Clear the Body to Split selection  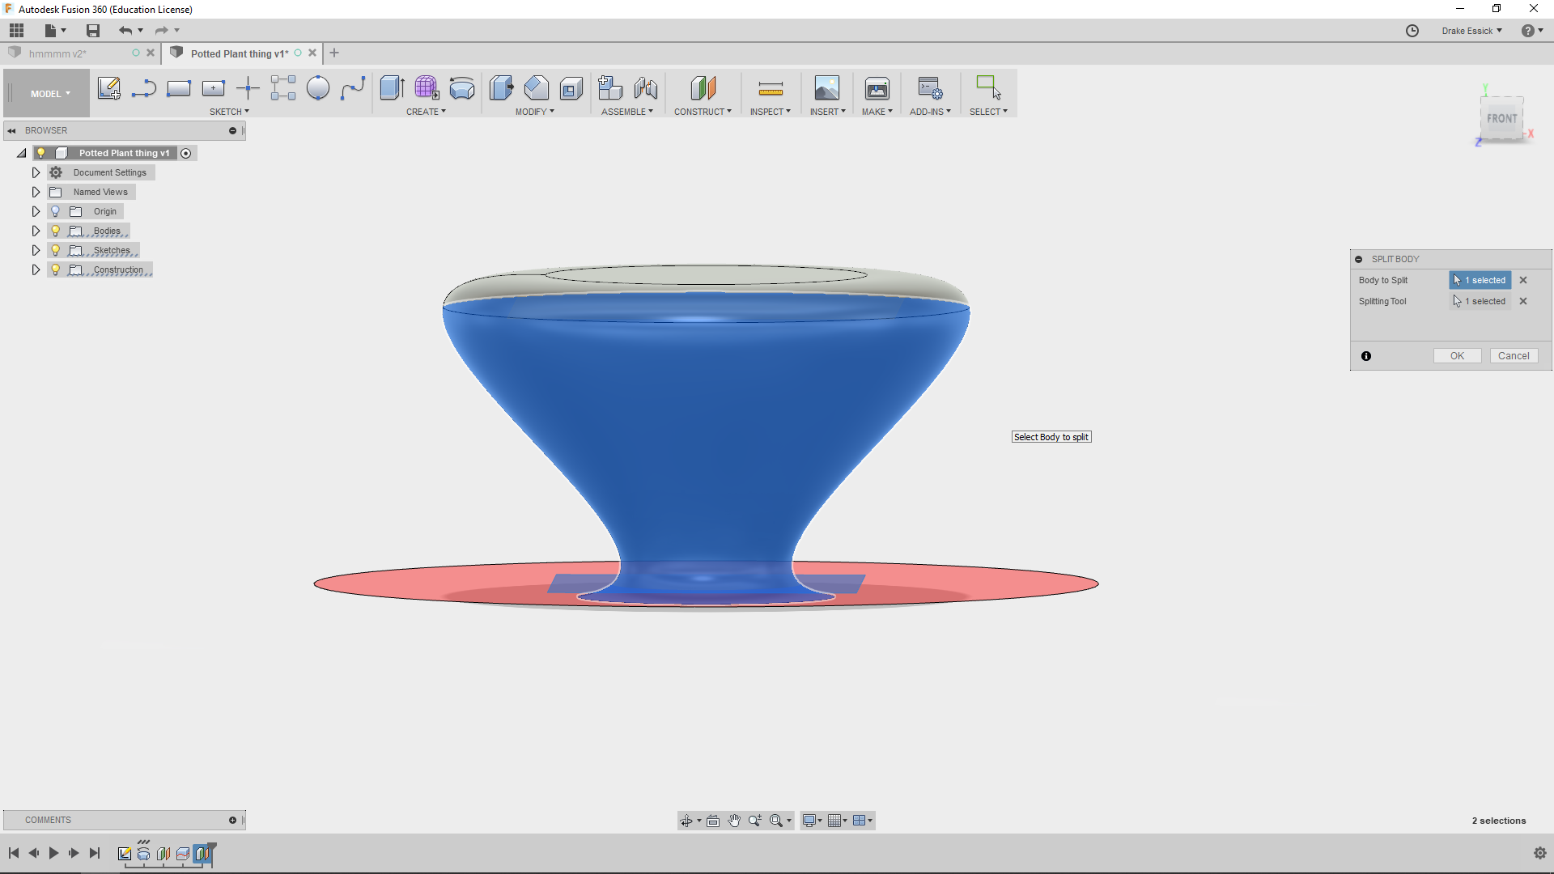pos(1523,280)
